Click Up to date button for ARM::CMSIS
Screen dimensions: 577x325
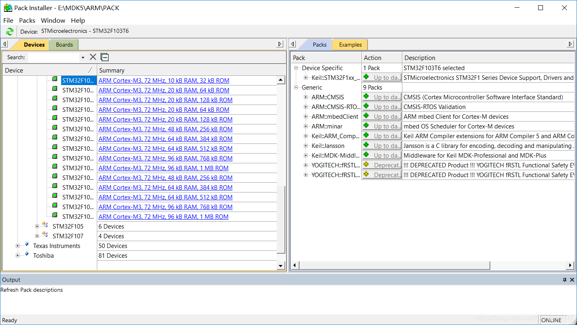pyautogui.click(x=382, y=97)
